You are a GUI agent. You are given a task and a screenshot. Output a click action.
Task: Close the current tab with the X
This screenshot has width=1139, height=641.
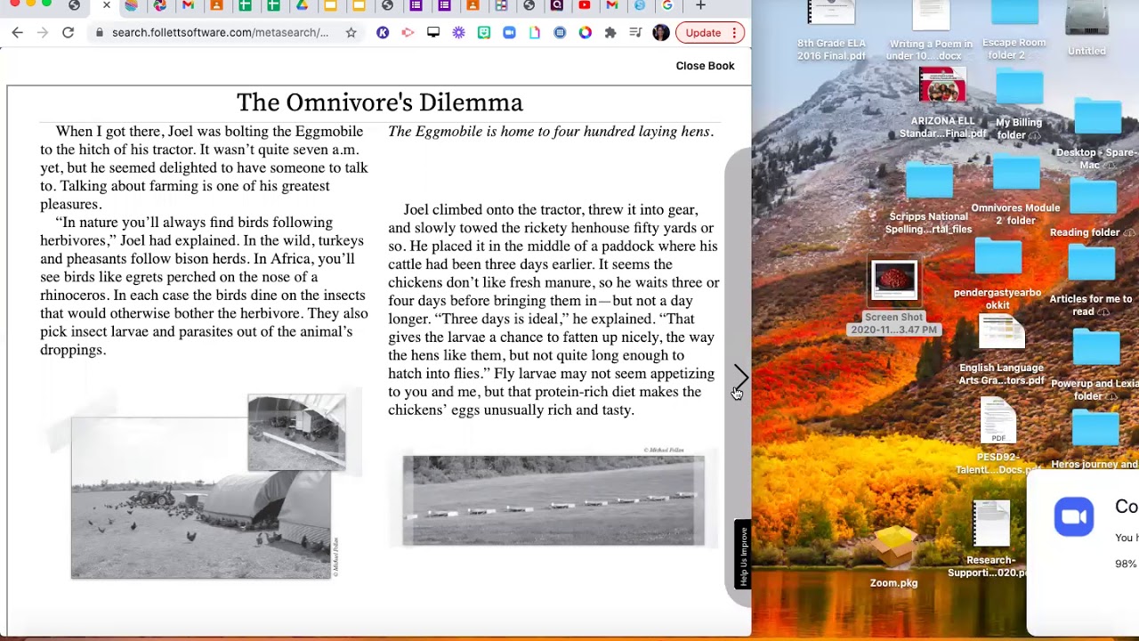click(106, 5)
